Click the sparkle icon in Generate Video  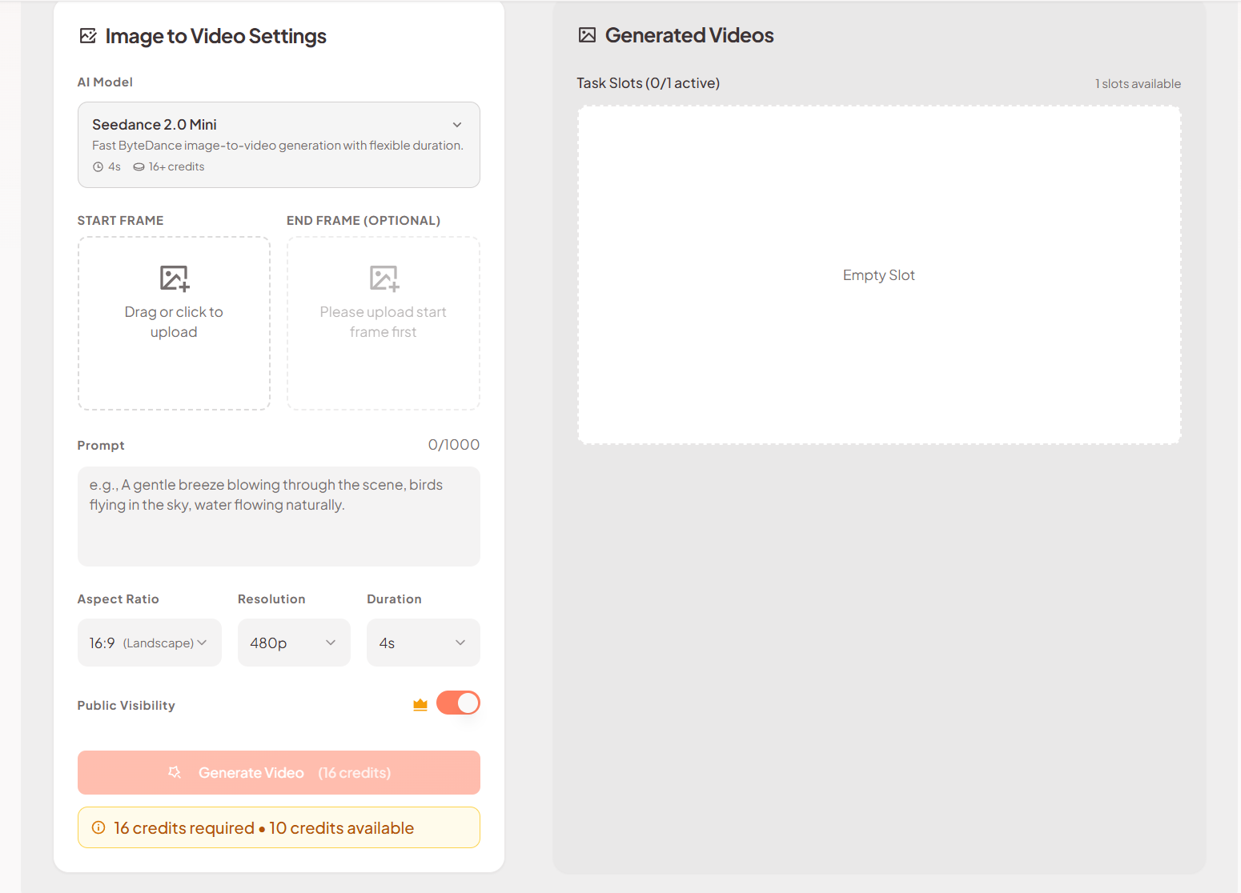coord(175,772)
